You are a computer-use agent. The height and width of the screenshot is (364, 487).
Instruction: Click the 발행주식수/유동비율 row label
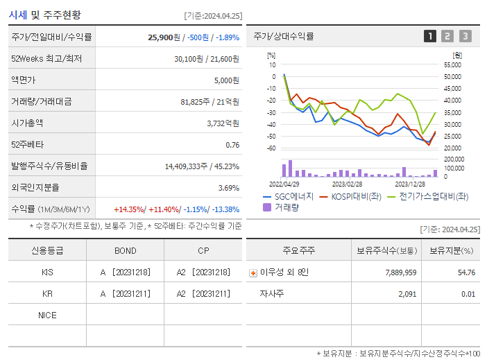click(x=49, y=166)
